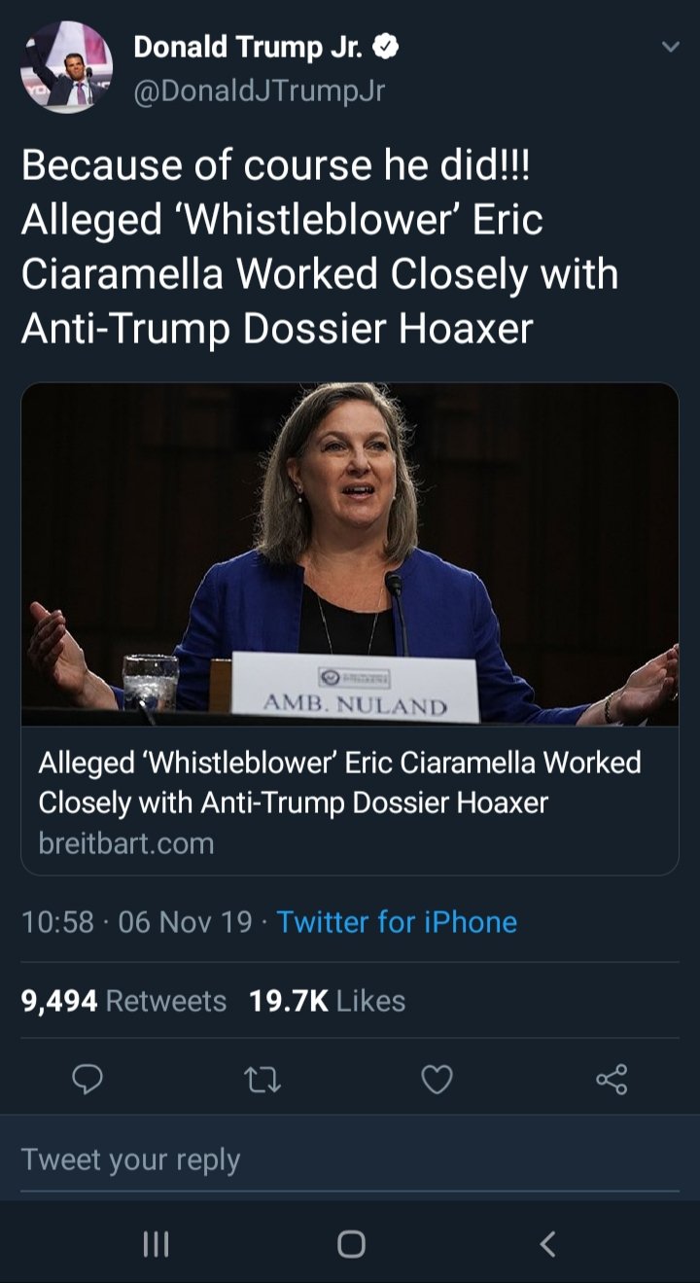This screenshot has height=1283, width=700.
Task: Open the Twitter for iPhone source link
Action: [x=397, y=921]
